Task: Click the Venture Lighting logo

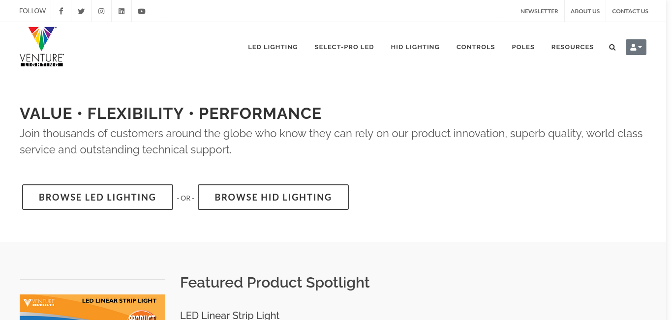Action: tap(42, 46)
